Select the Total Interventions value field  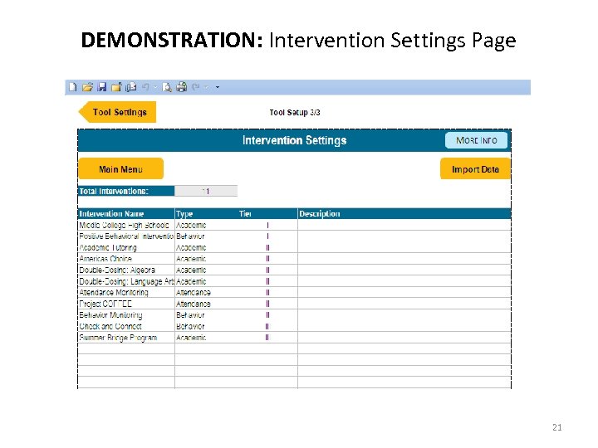coord(206,191)
